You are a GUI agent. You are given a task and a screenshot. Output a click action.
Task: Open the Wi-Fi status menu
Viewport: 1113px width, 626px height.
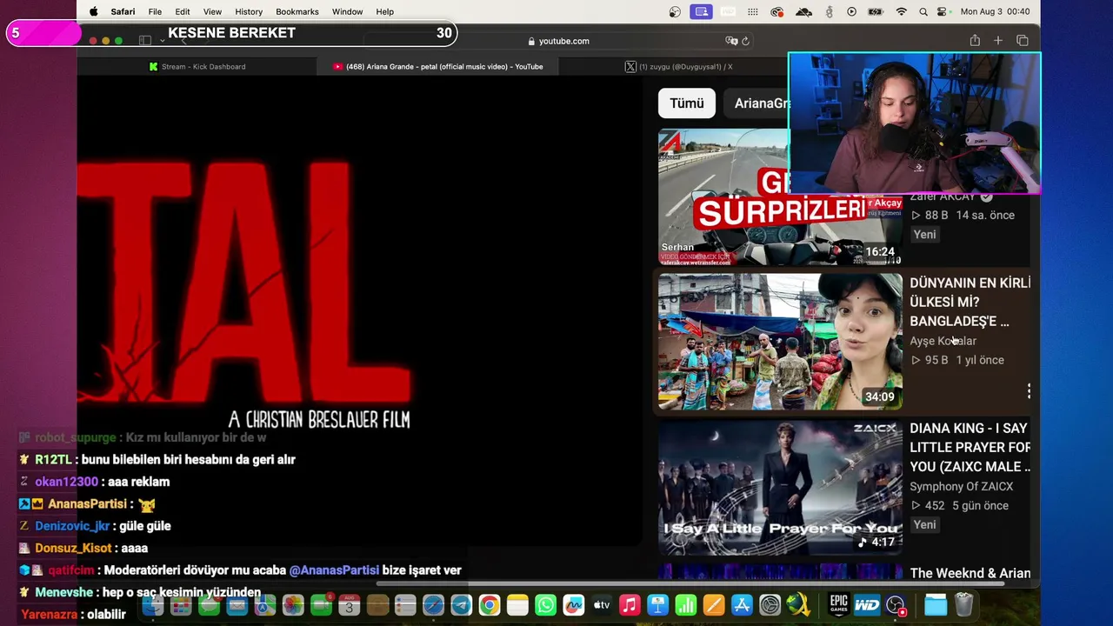tap(902, 11)
